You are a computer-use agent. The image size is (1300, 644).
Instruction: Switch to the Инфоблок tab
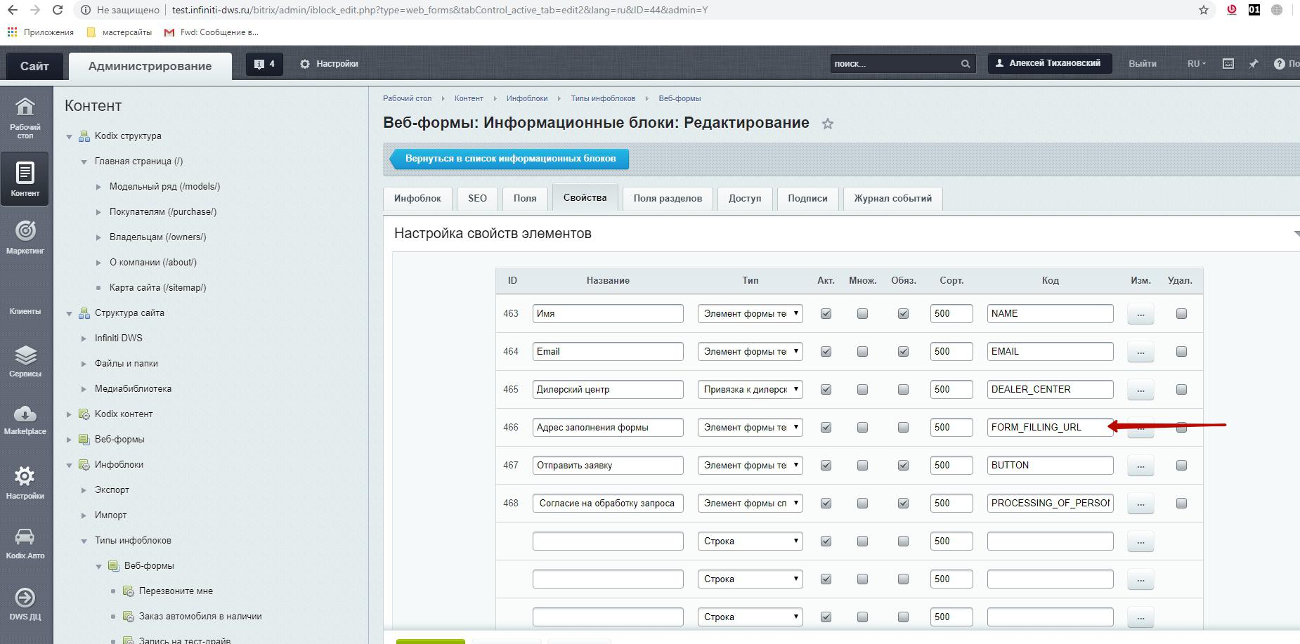click(x=417, y=199)
